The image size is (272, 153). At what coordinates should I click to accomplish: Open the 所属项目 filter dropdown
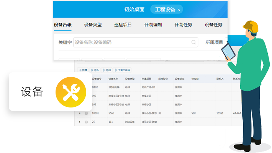point(215,42)
